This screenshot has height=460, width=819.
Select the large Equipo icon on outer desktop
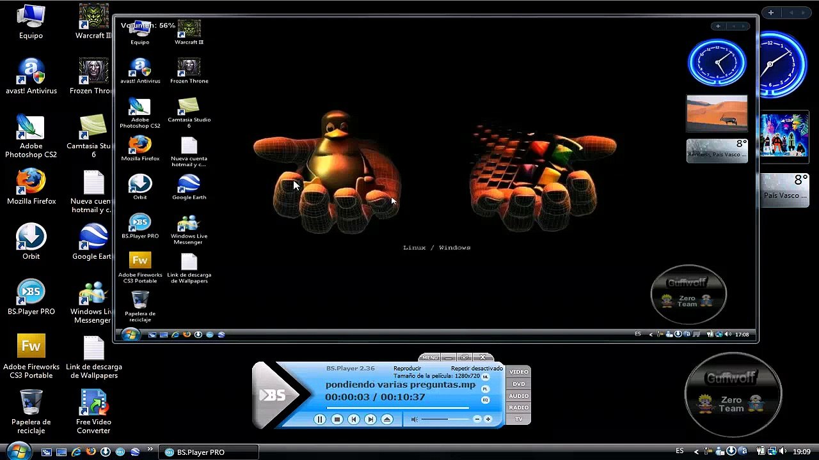click(x=31, y=22)
